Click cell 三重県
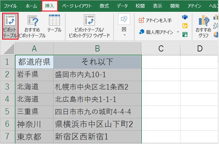The height and width of the screenshot is (144, 219). pos(34,112)
